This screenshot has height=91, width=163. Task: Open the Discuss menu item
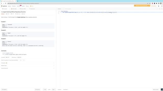(x=27, y=6)
